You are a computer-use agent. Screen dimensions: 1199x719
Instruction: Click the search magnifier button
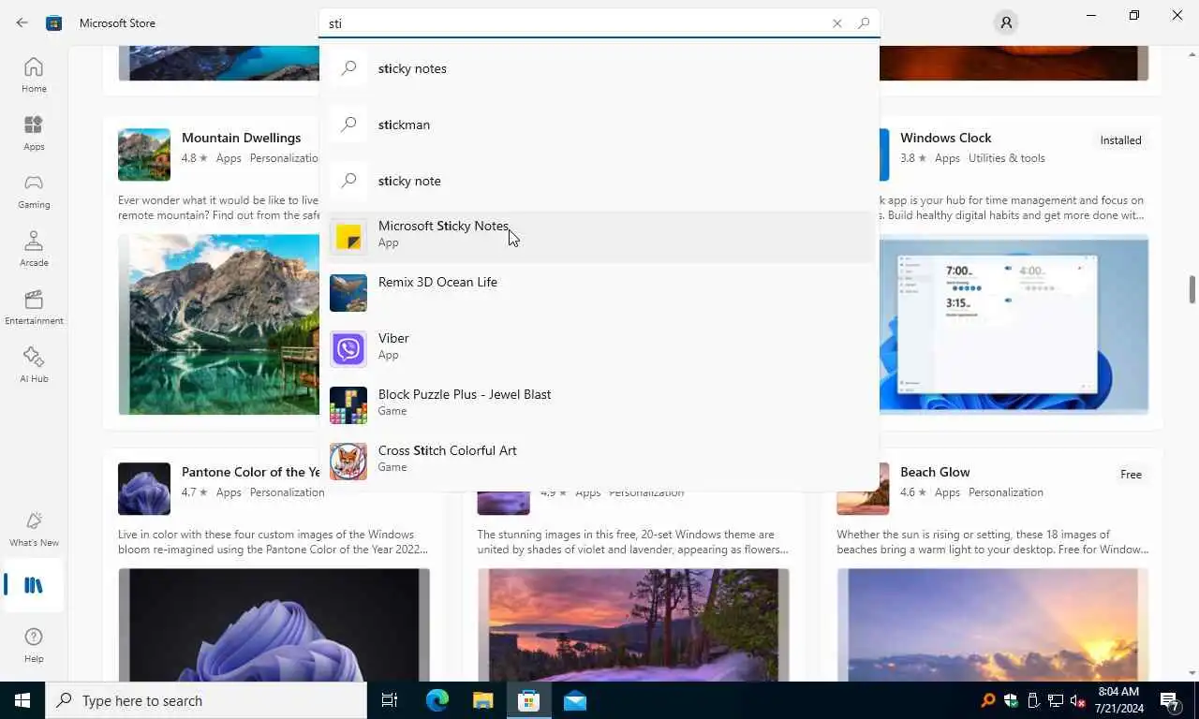(x=864, y=23)
